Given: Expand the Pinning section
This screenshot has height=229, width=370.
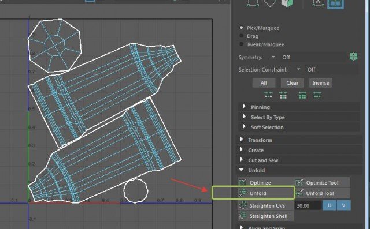Looking at the screenshot, I should (x=299, y=107).
